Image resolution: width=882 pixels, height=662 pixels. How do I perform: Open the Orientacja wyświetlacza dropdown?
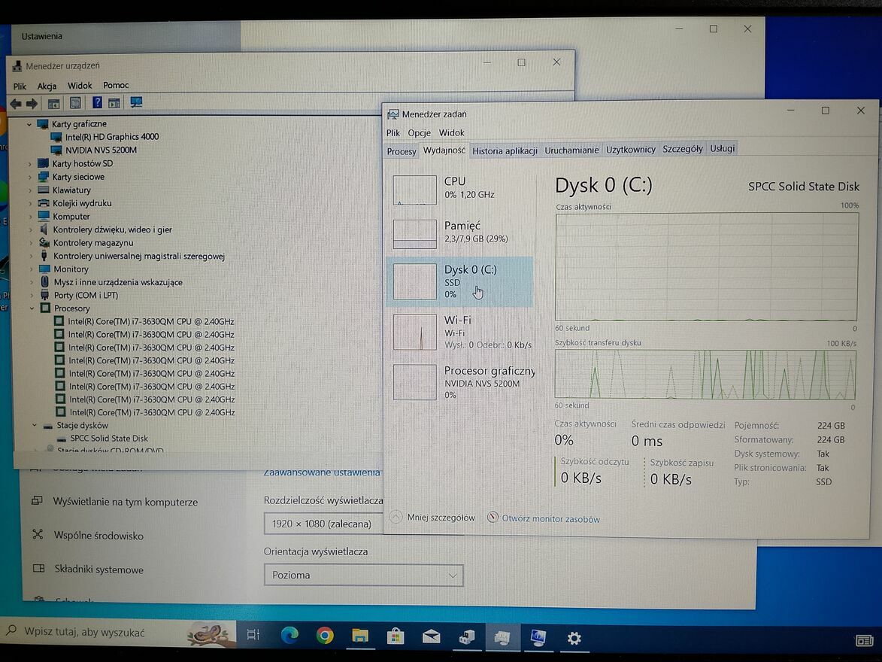click(363, 575)
